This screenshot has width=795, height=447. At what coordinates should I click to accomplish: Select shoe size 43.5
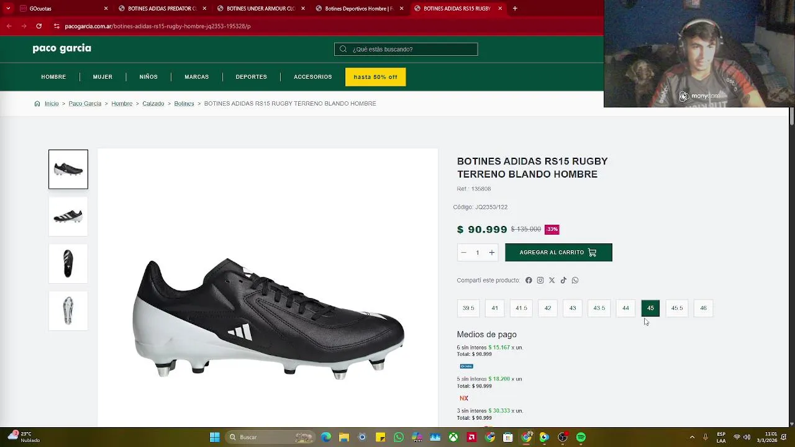click(x=599, y=308)
